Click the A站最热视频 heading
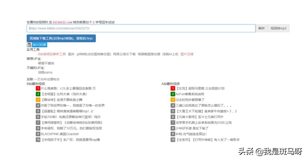Image resolution: width=307 pixels, height=160 pixels. tap(171, 84)
